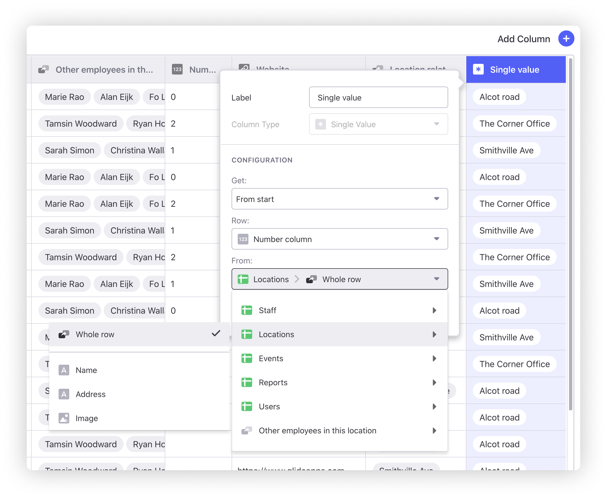Viewport: 607px width, 498px height.
Task: Click green table icon beside Staff
Action: tap(247, 310)
